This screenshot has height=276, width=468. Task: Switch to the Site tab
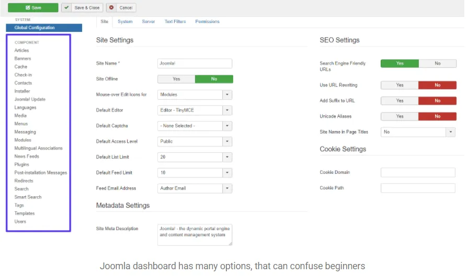[x=105, y=21]
